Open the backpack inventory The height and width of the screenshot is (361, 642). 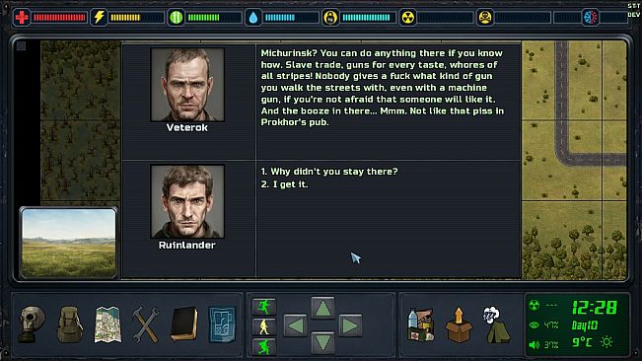70,325
